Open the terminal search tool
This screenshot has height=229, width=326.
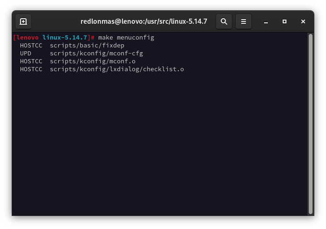[x=224, y=21]
